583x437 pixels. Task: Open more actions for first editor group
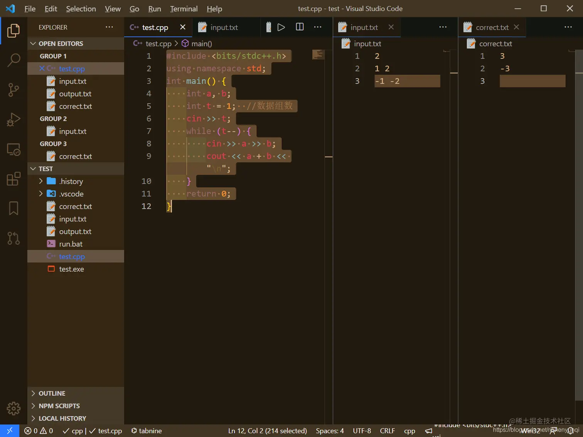318,27
